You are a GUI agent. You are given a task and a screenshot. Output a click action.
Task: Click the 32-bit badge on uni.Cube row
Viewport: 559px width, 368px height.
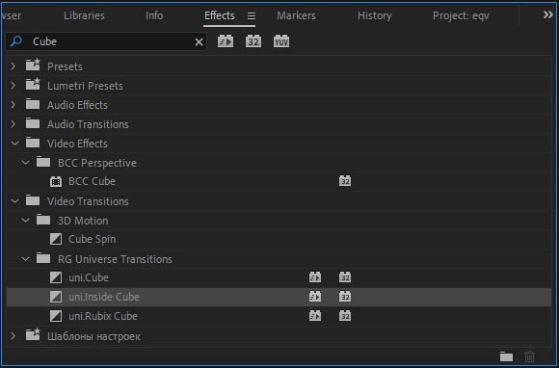[345, 277]
